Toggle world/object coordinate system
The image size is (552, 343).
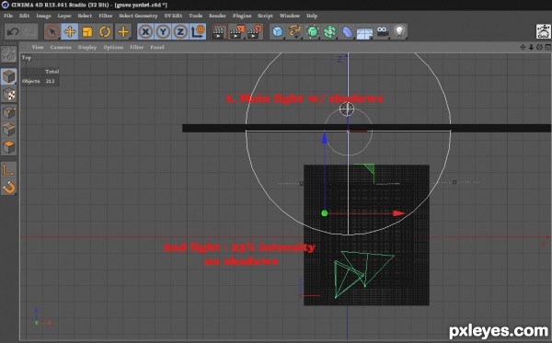click(198, 32)
